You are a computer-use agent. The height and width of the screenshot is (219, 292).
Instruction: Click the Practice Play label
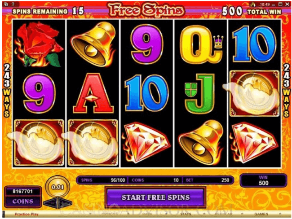tap(27, 214)
